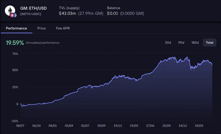This screenshot has width=221, height=134.
Task: Click the 25/09 date on x-axis
Action: click(x=167, y=126)
